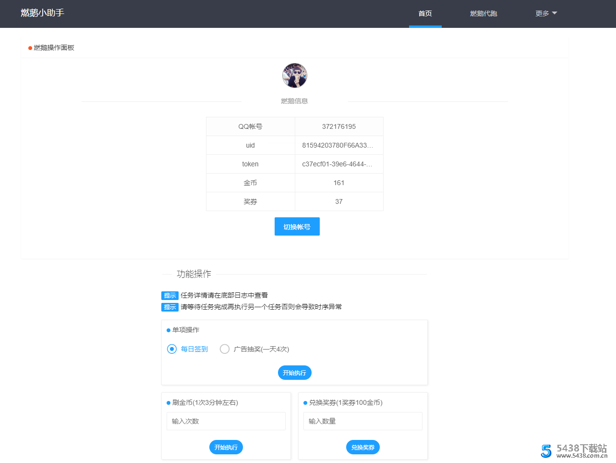Image resolution: width=616 pixels, height=463 pixels.
Task: Click the second blue 提示 badge
Action: (169, 307)
